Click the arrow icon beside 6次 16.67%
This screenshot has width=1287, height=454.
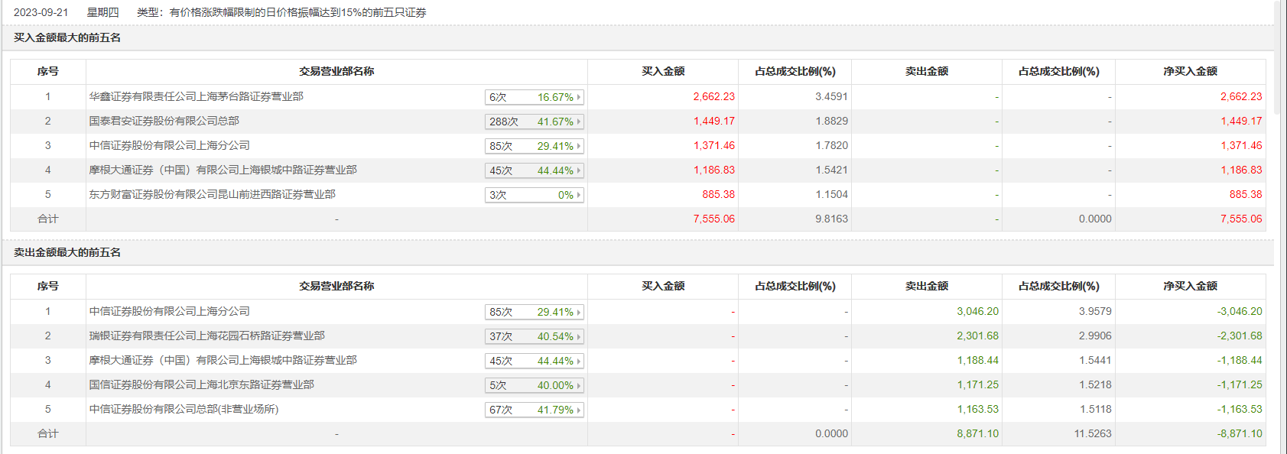[x=579, y=97]
